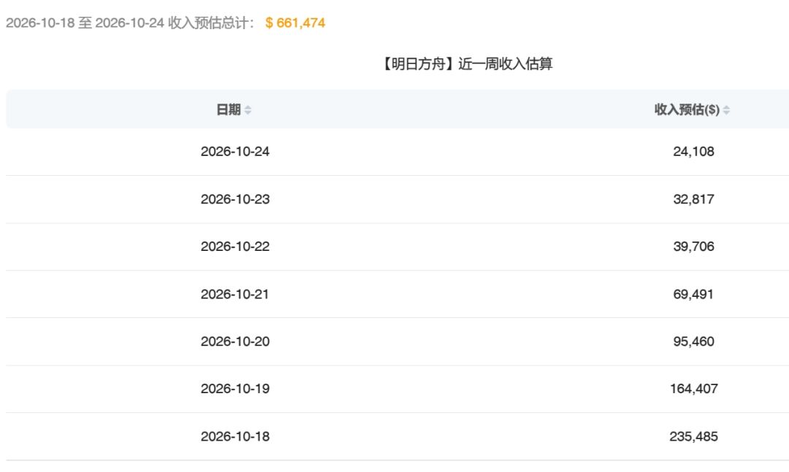Select revenue value 164,407
Screen dimensions: 789x472
(x=694, y=389)
